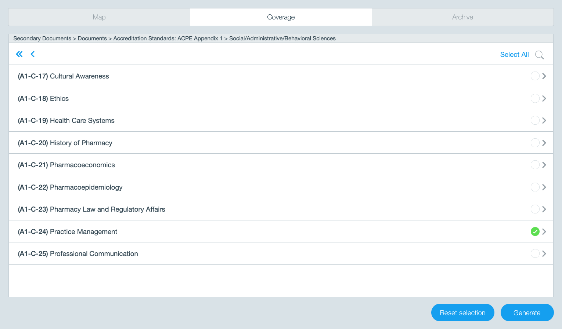This screenshot has height=329, width=562.
Task: Select the Cultural Awareness radio circle
Action: pos(535,76)
